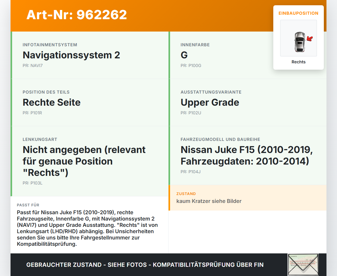The width and height of the screenshot is (337, 276).
Task: Click the PR: NAVI7 code text
Action: tap(33, 65)
